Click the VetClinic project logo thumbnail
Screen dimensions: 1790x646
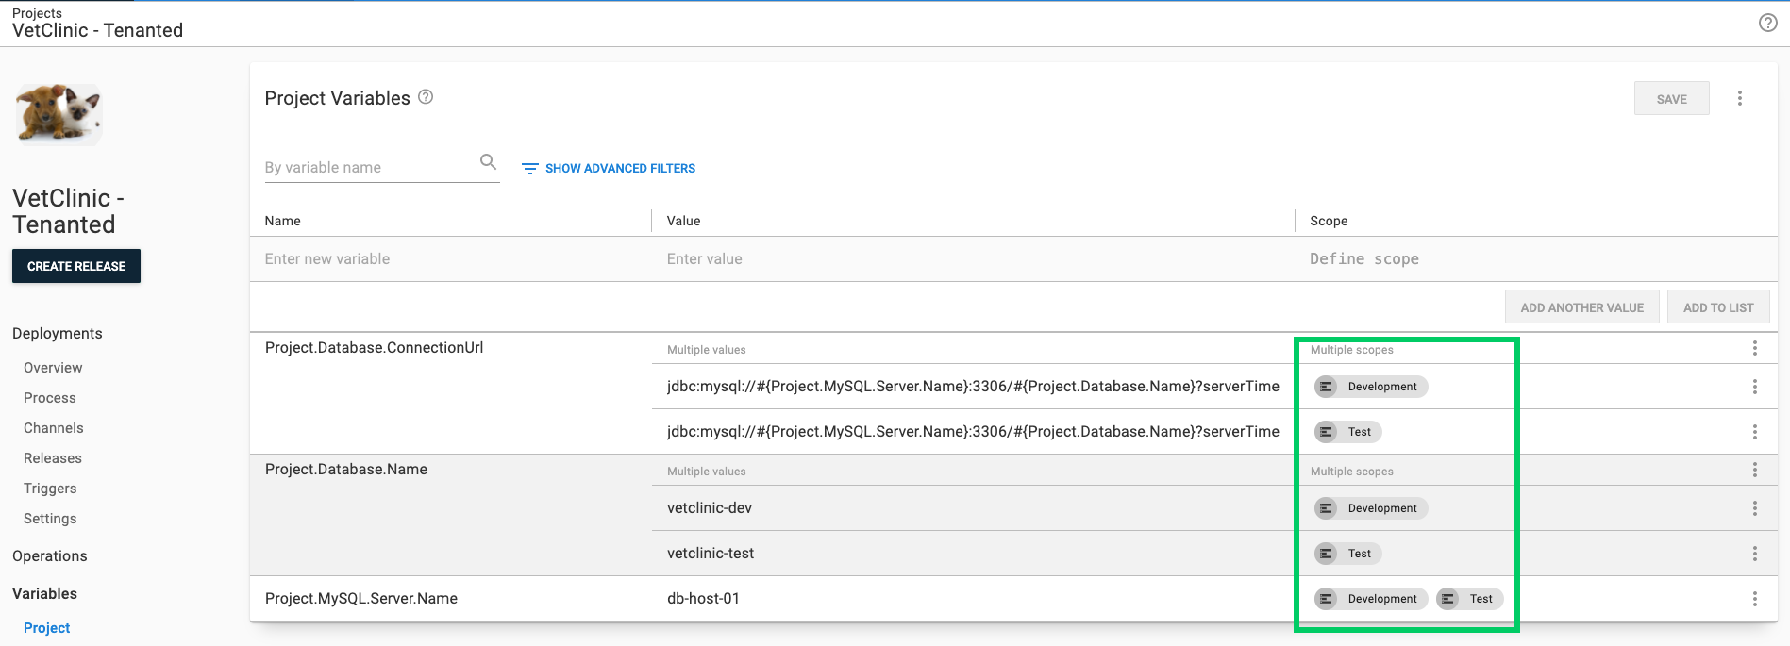click(59, 114)
